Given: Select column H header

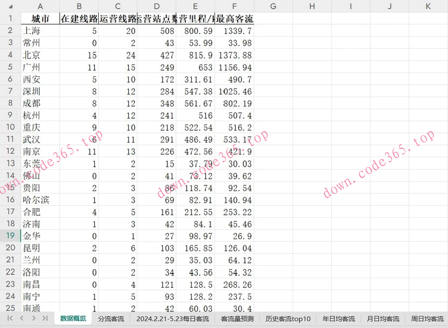Looking at the screenshot, I should click(312, 6).
